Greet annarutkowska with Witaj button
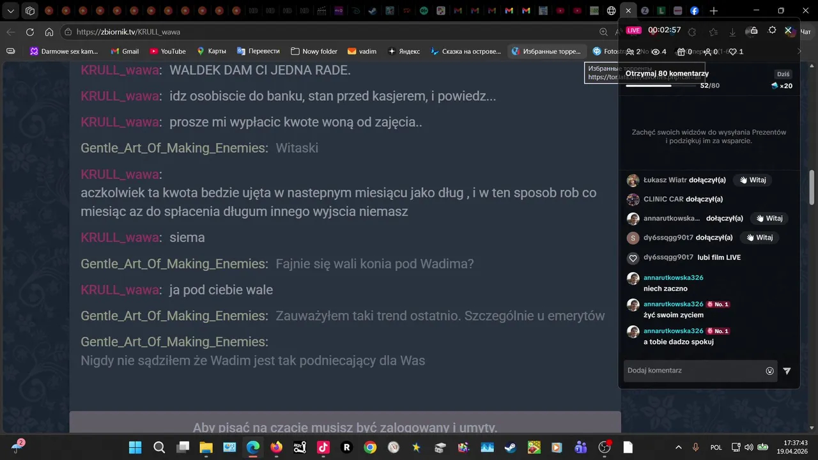Viewport: 818px width, 460px height. 769,218
